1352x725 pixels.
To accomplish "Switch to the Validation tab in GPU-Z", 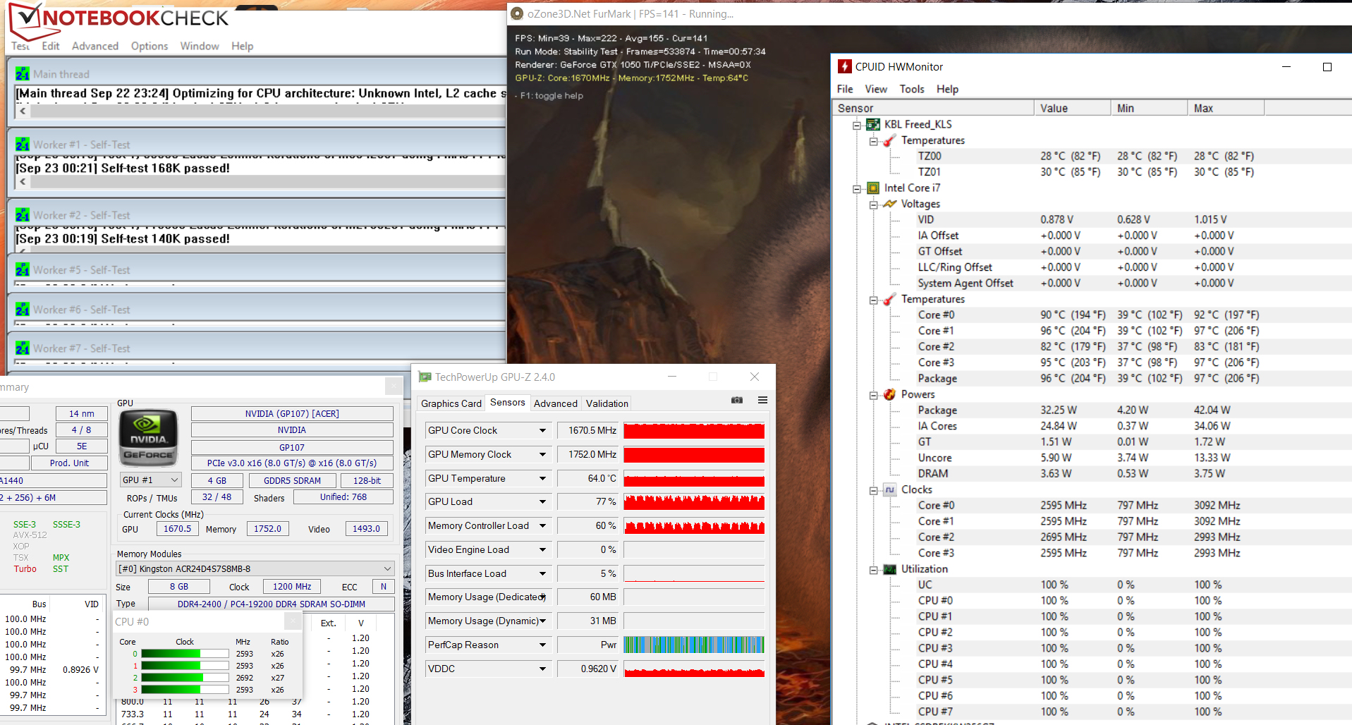I will coord(607,403).
